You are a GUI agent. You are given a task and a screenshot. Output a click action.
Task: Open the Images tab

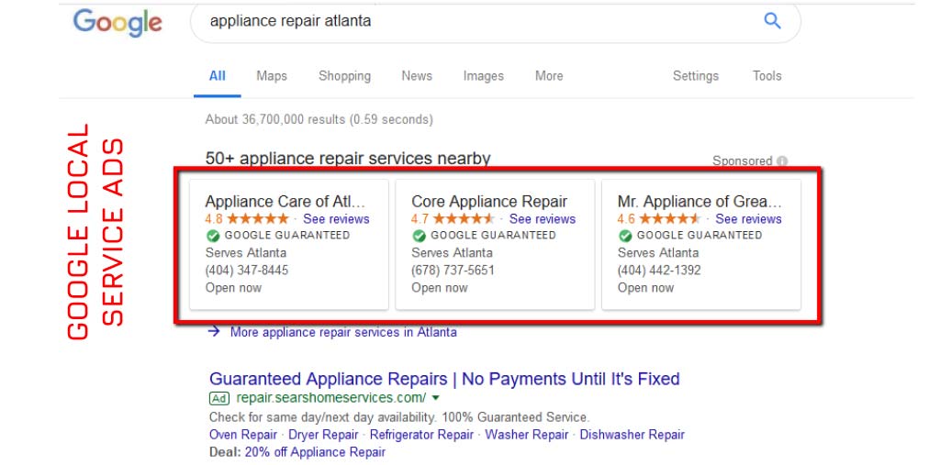click(x=483, y=76)
